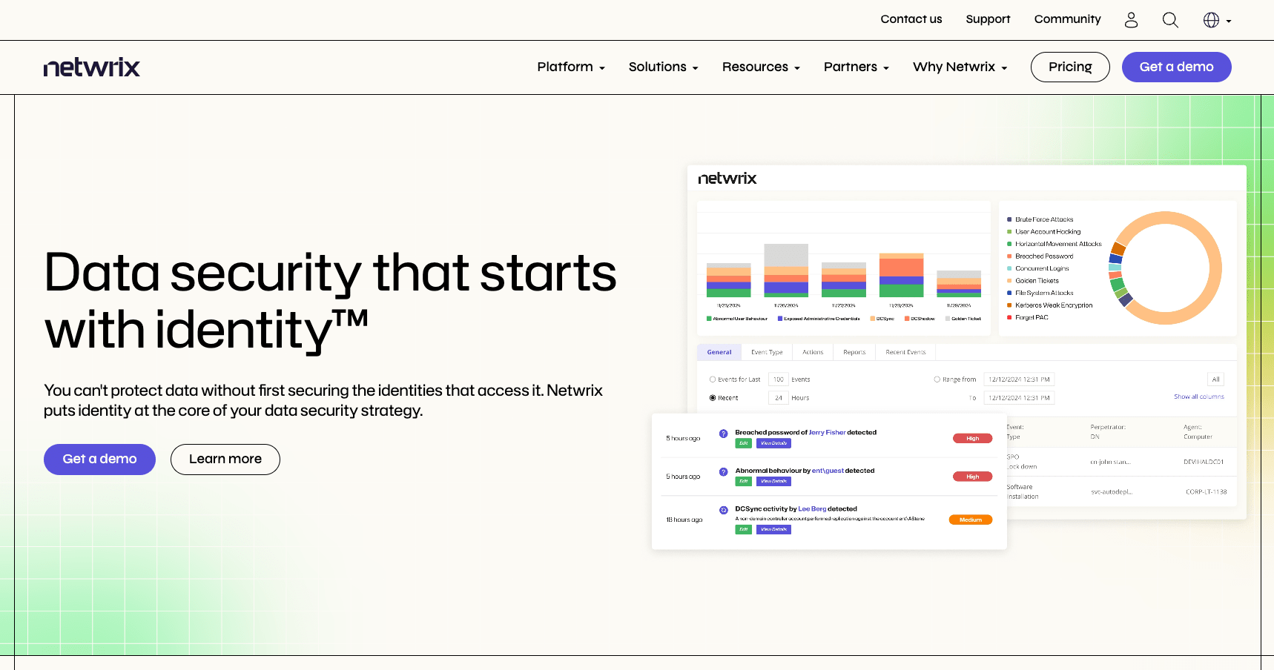Screen dimensions: 1274x670
Task: Click ent\guest link in alert
Action: tap(828, 471)
